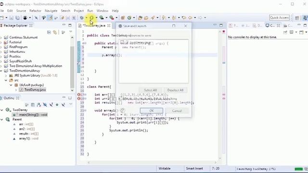The height and width of the screenshot is (173, 308).
Task: Click the Save icon in the main toolbar
Action: click(12, 18)
